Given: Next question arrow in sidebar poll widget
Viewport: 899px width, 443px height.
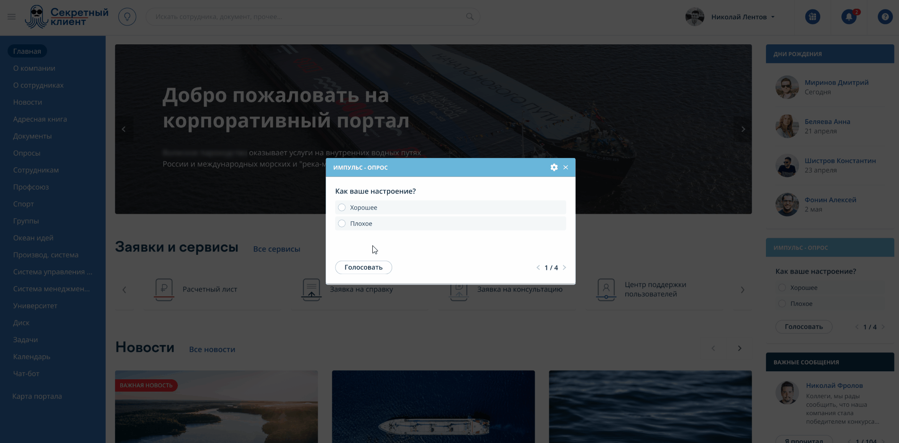Looking at the screenshot, I should pyautogui.click(x=883, y=327).
